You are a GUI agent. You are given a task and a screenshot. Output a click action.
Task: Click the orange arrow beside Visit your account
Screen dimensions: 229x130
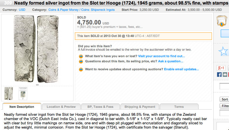pos(81,56)
